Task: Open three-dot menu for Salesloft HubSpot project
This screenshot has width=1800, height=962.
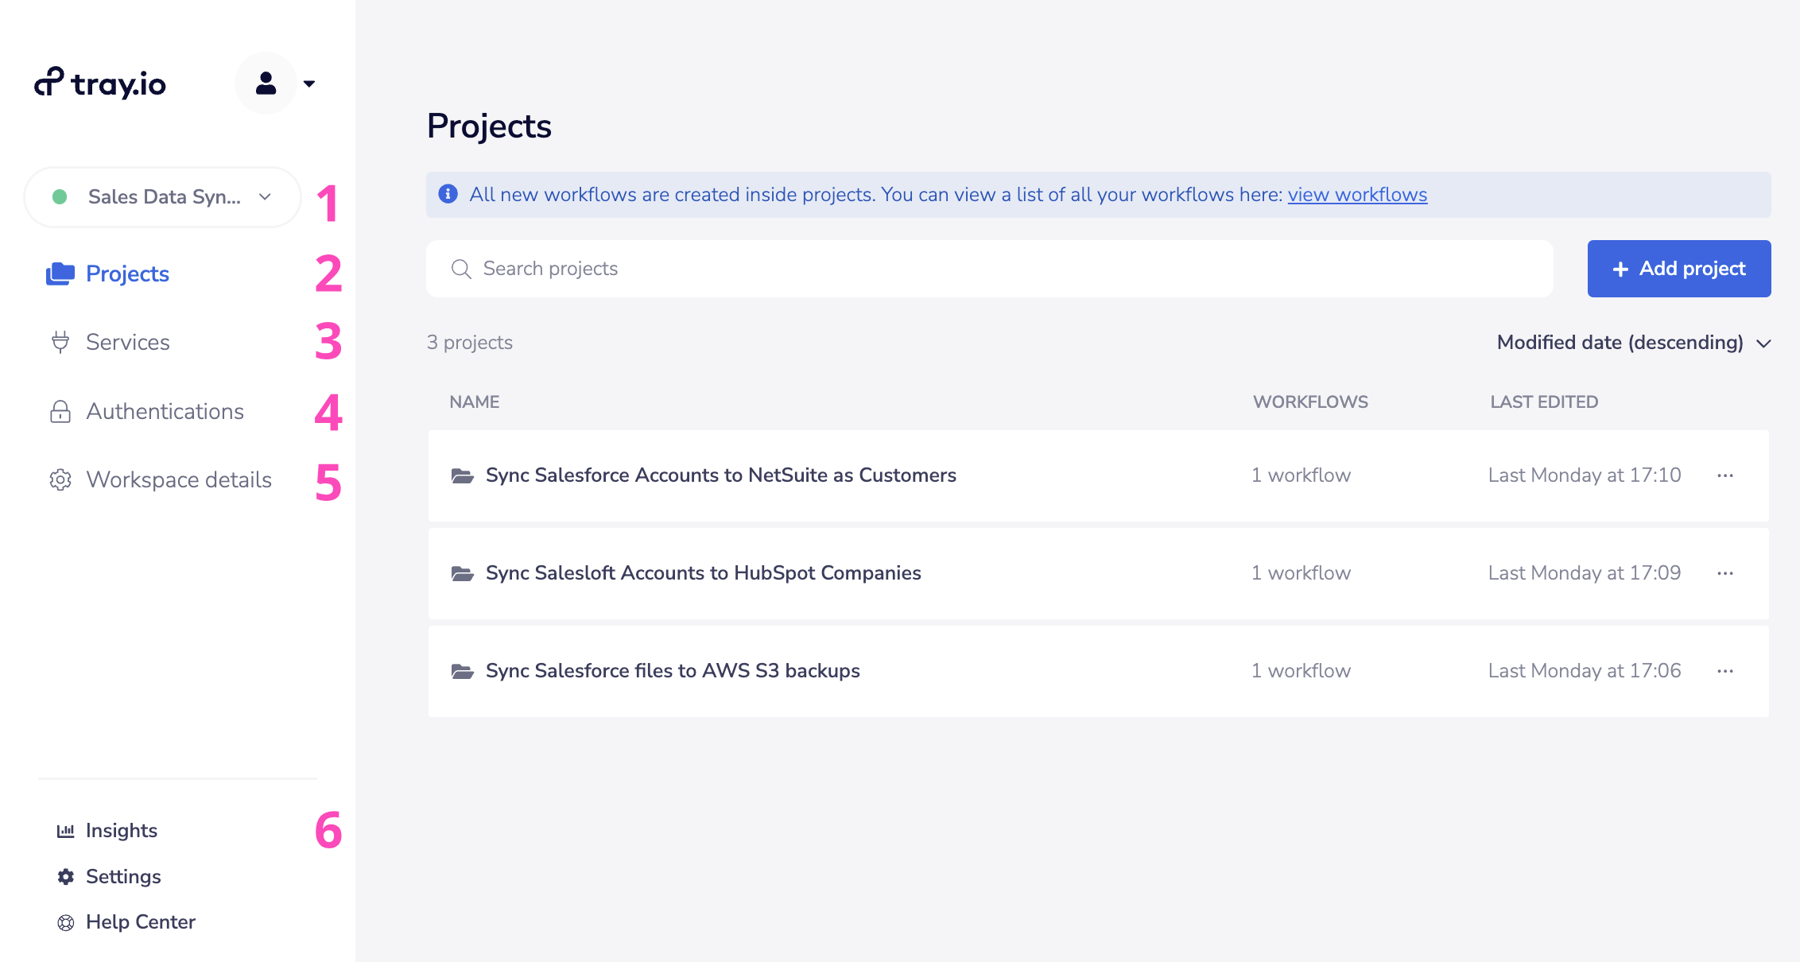Action: point(1724,573)
